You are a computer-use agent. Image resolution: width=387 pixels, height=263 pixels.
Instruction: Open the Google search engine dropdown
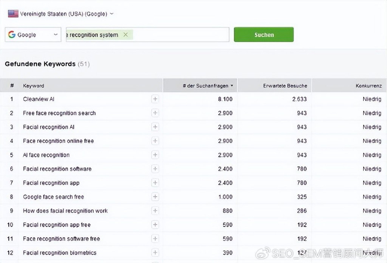click(33, 35)
